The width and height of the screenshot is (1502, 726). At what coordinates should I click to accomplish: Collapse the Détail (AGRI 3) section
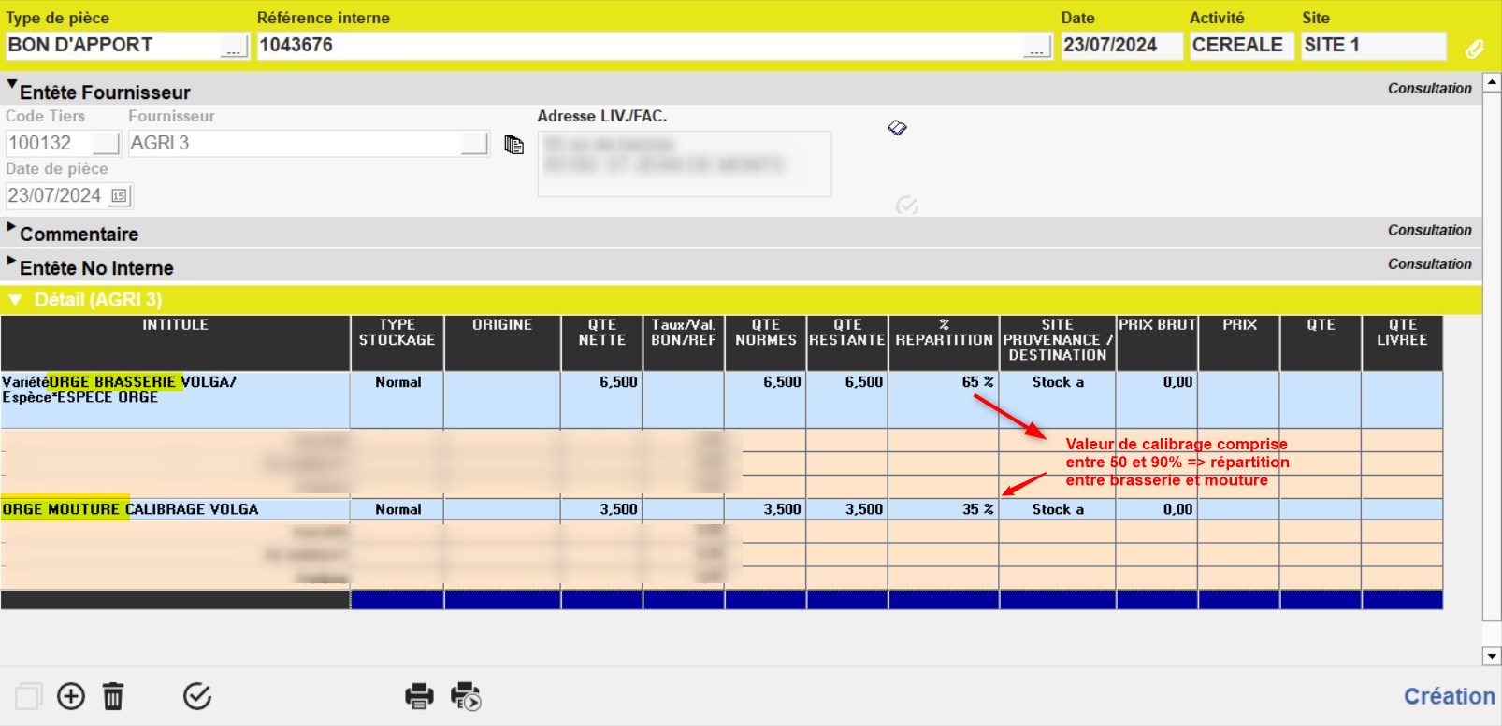(x=15, y=300)
